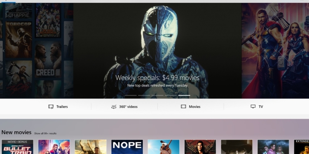Open the Movies category label
This screenshot has height=154, width=309.
point(194,107)
